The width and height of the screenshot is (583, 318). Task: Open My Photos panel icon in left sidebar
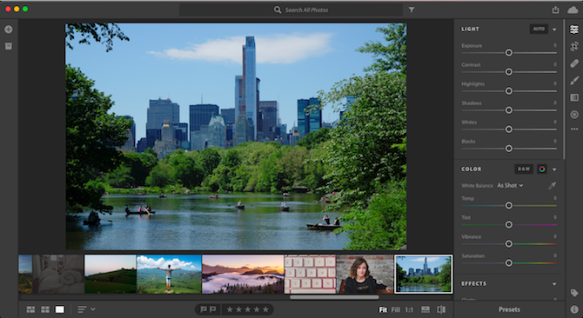(x=9, y=46)
